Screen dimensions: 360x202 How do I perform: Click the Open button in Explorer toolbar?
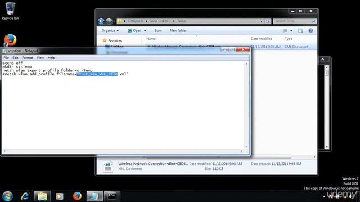(135, 30)
